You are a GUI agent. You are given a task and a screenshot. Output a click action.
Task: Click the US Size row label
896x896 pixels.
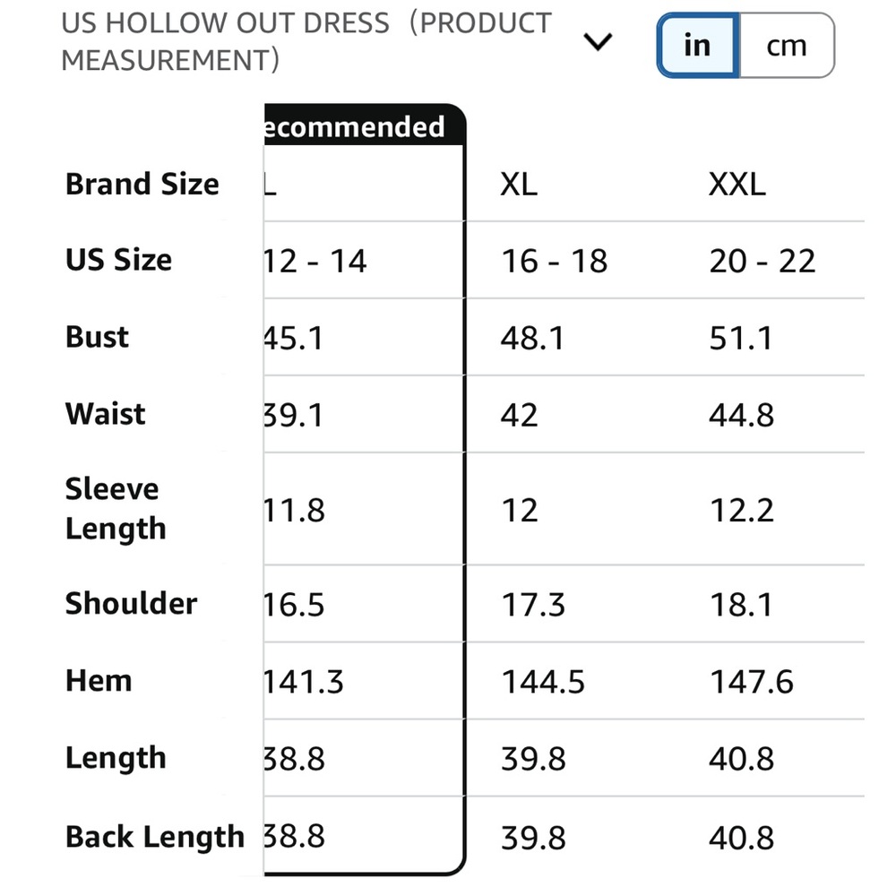(x=118, y=260)
